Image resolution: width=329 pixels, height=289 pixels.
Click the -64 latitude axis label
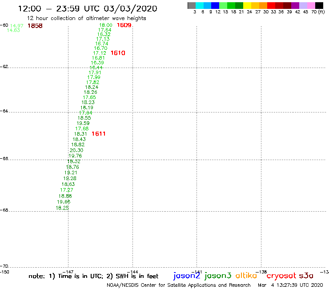[4, 111]
